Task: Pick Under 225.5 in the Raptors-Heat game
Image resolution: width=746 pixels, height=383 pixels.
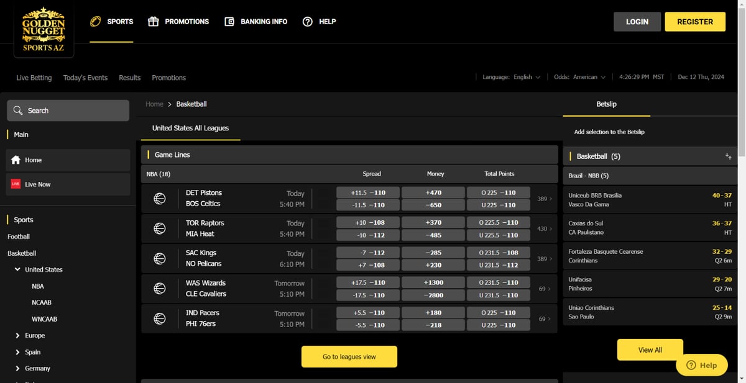Action: point(499,235)
